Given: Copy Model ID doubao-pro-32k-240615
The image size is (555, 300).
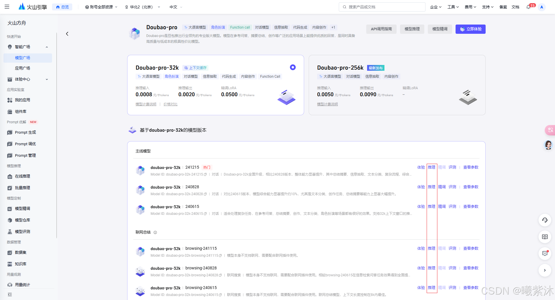Looking at the screenshot, I should (x=205, y=214).
